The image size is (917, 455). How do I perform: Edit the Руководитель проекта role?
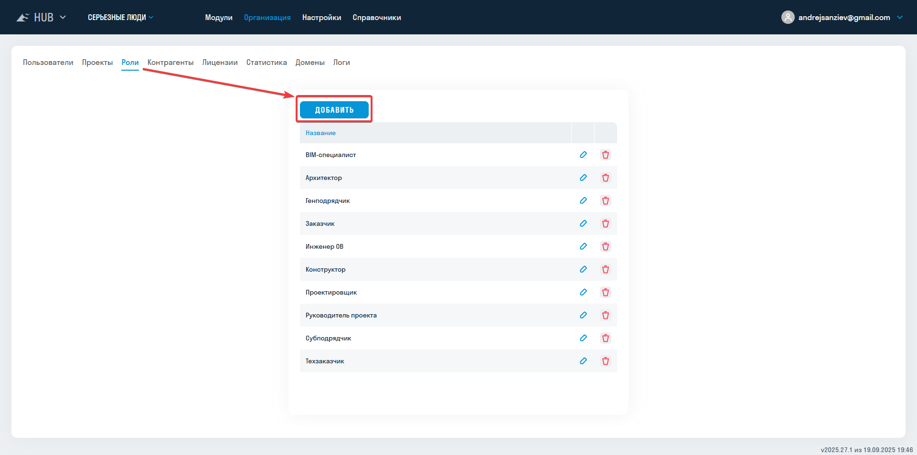[583, 315]
